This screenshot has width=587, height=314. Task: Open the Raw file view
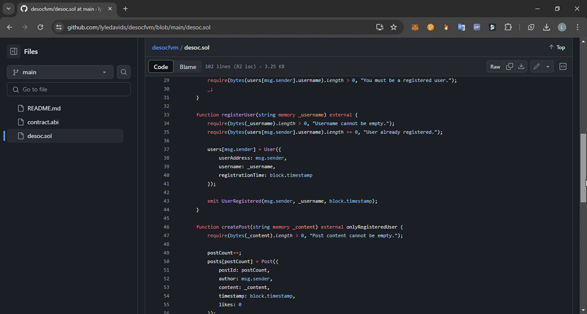click(x=495, y=67)
